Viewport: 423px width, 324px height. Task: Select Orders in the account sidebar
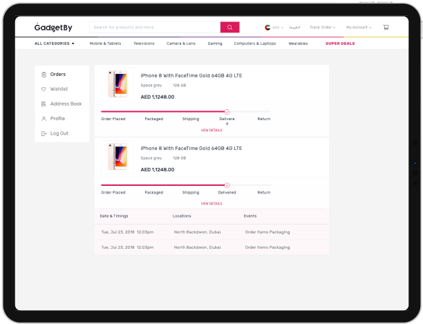(x=58, y=75)
